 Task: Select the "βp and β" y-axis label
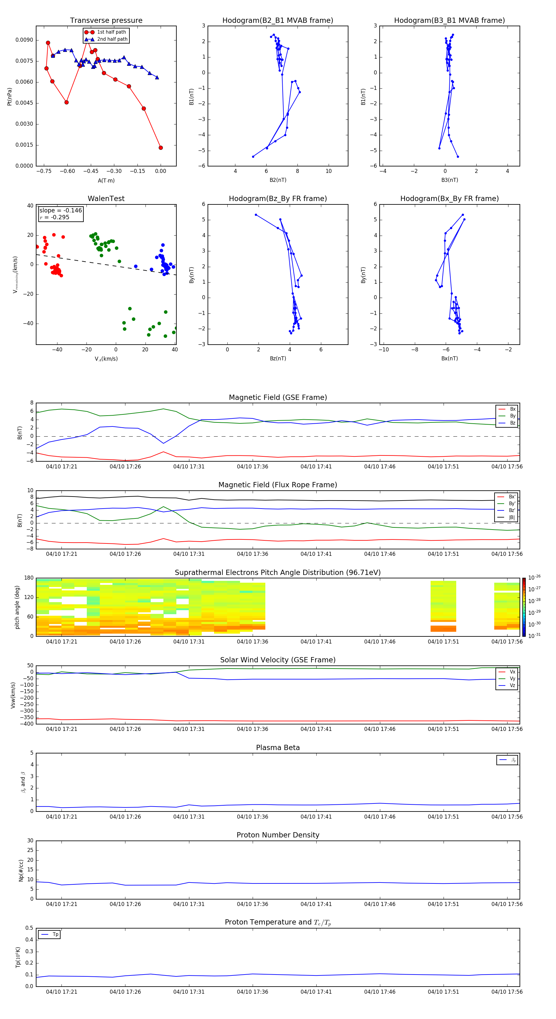coord(23,782)
